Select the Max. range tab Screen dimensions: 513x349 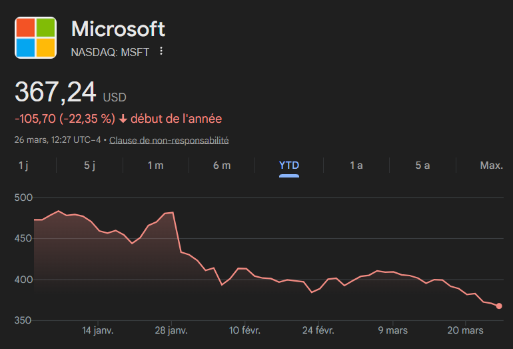pos(492,165)
